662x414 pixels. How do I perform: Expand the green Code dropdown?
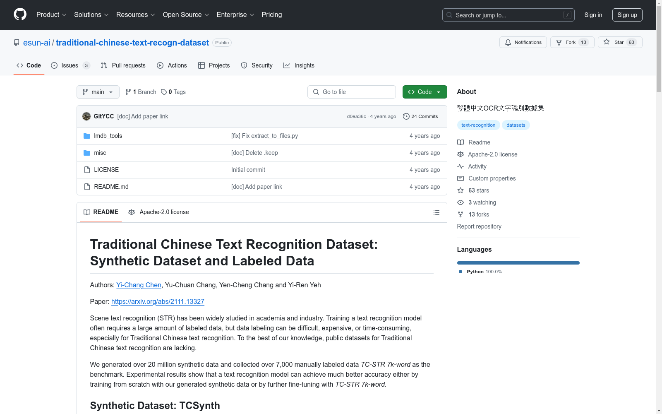coord(425,92)
